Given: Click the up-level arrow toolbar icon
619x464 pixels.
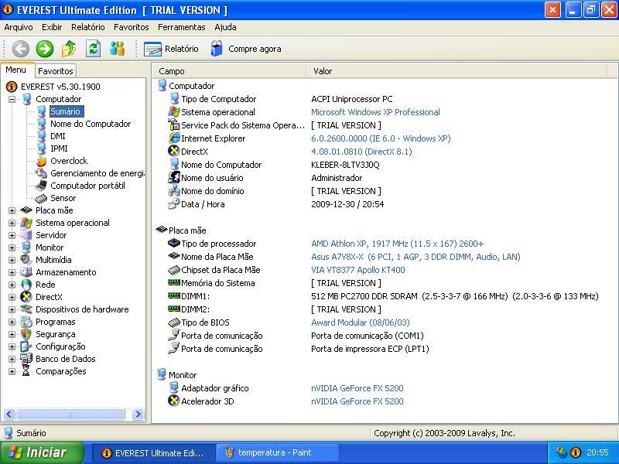Looking at the screenshot, I should click(69, 49).
